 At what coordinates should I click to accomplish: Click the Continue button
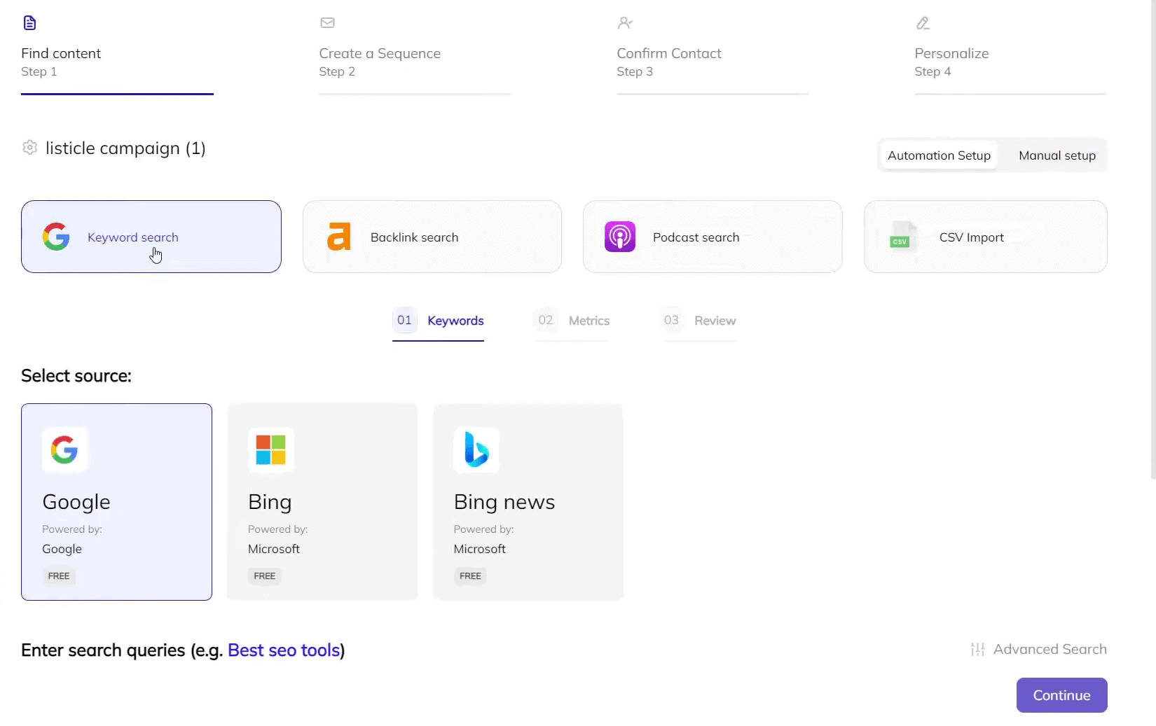[1061, 695]
